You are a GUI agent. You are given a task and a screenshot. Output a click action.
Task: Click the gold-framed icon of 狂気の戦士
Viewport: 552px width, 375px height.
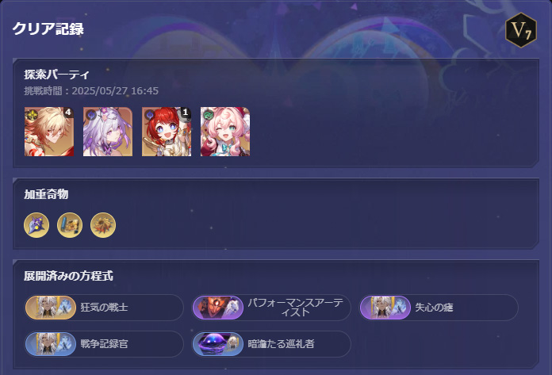coord(51,308)
